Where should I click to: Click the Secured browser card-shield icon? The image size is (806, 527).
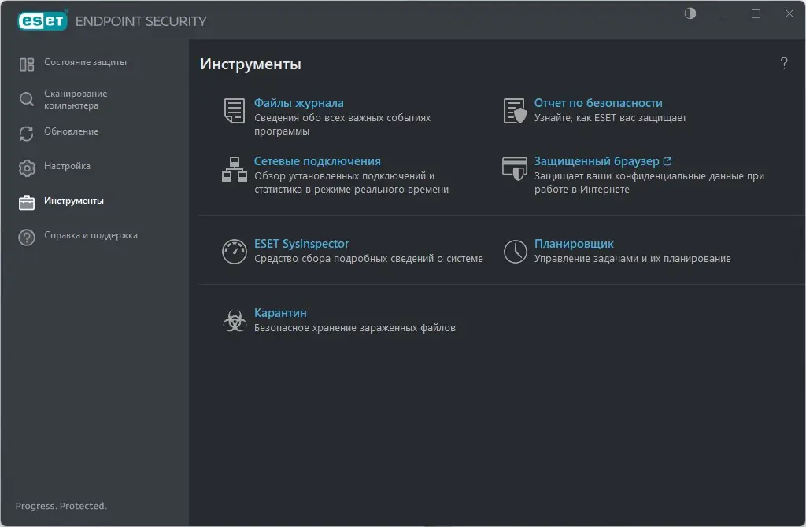tap(515, 169)
